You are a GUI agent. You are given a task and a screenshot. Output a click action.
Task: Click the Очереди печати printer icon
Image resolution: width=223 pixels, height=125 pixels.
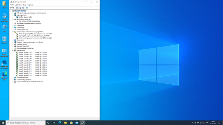pyautogui.click(x=15, y=44)
